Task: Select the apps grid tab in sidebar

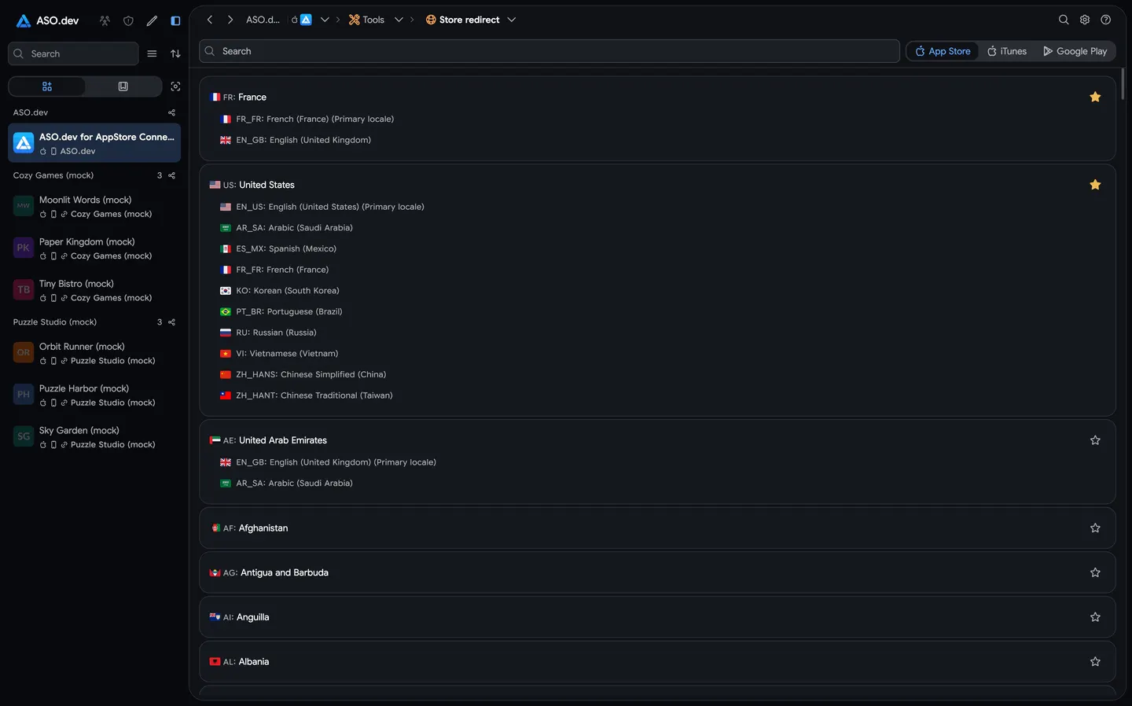Action: pos(47,86)
